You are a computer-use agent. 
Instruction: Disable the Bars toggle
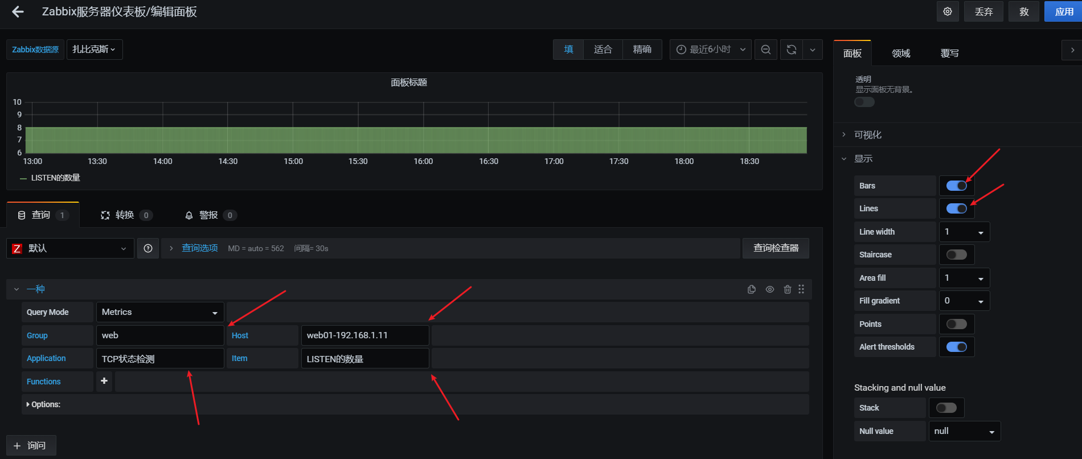click(x=957, y=186)
